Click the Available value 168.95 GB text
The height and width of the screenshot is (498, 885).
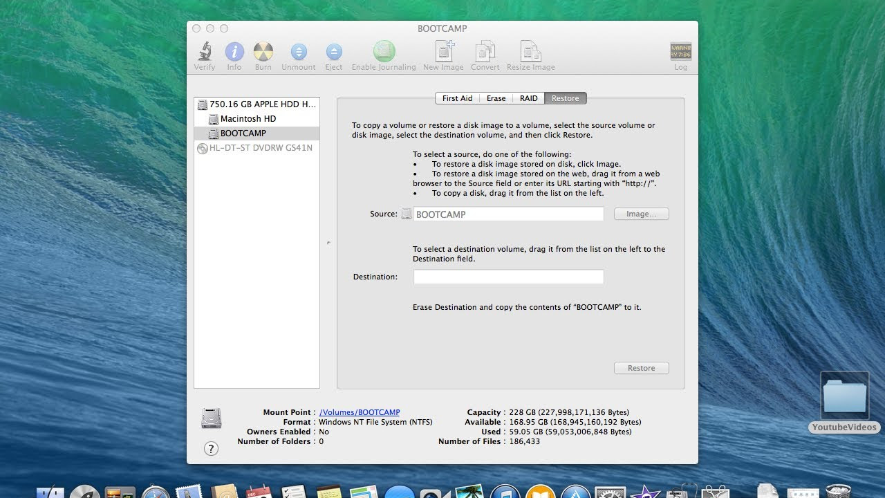(575, 422)
